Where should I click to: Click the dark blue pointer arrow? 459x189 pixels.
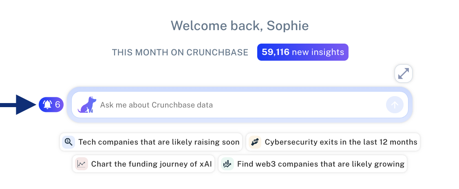(18, 104)
